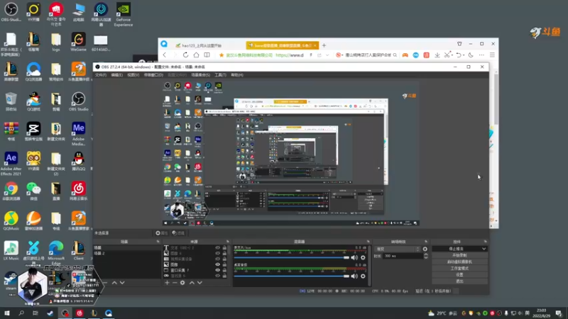
Task: Pop out the 场景 dock panel
Action: pyautogui.click(x=158, y=241)
